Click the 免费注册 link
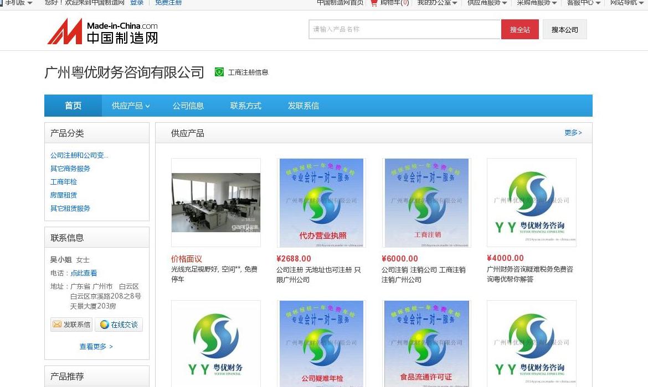648x387 pixels. pos(168,3)
